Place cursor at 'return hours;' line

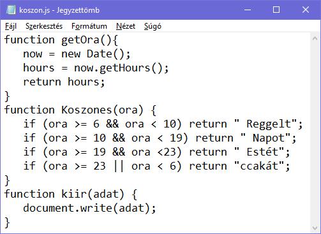pyautogui.click(x=64, y=82)
